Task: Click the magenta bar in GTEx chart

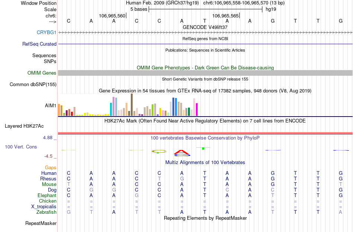Action: (197, 110)
